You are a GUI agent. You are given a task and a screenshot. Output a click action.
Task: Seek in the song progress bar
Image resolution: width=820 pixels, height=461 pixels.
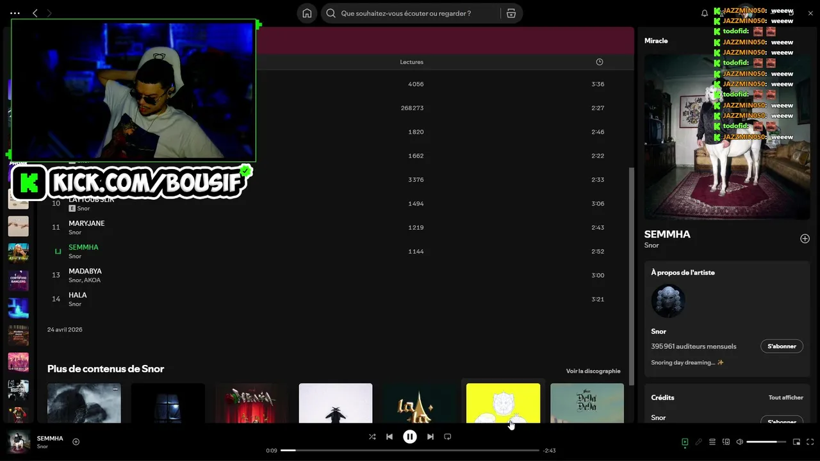[x=410, y=450]
